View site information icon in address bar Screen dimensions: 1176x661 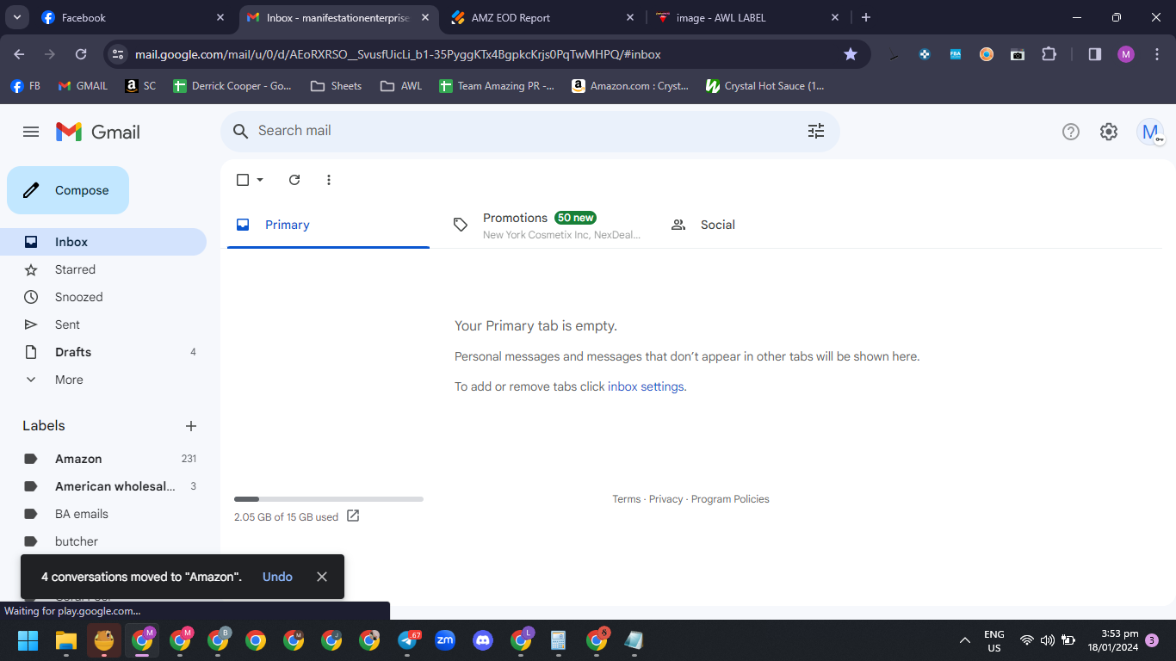[119, 54]
